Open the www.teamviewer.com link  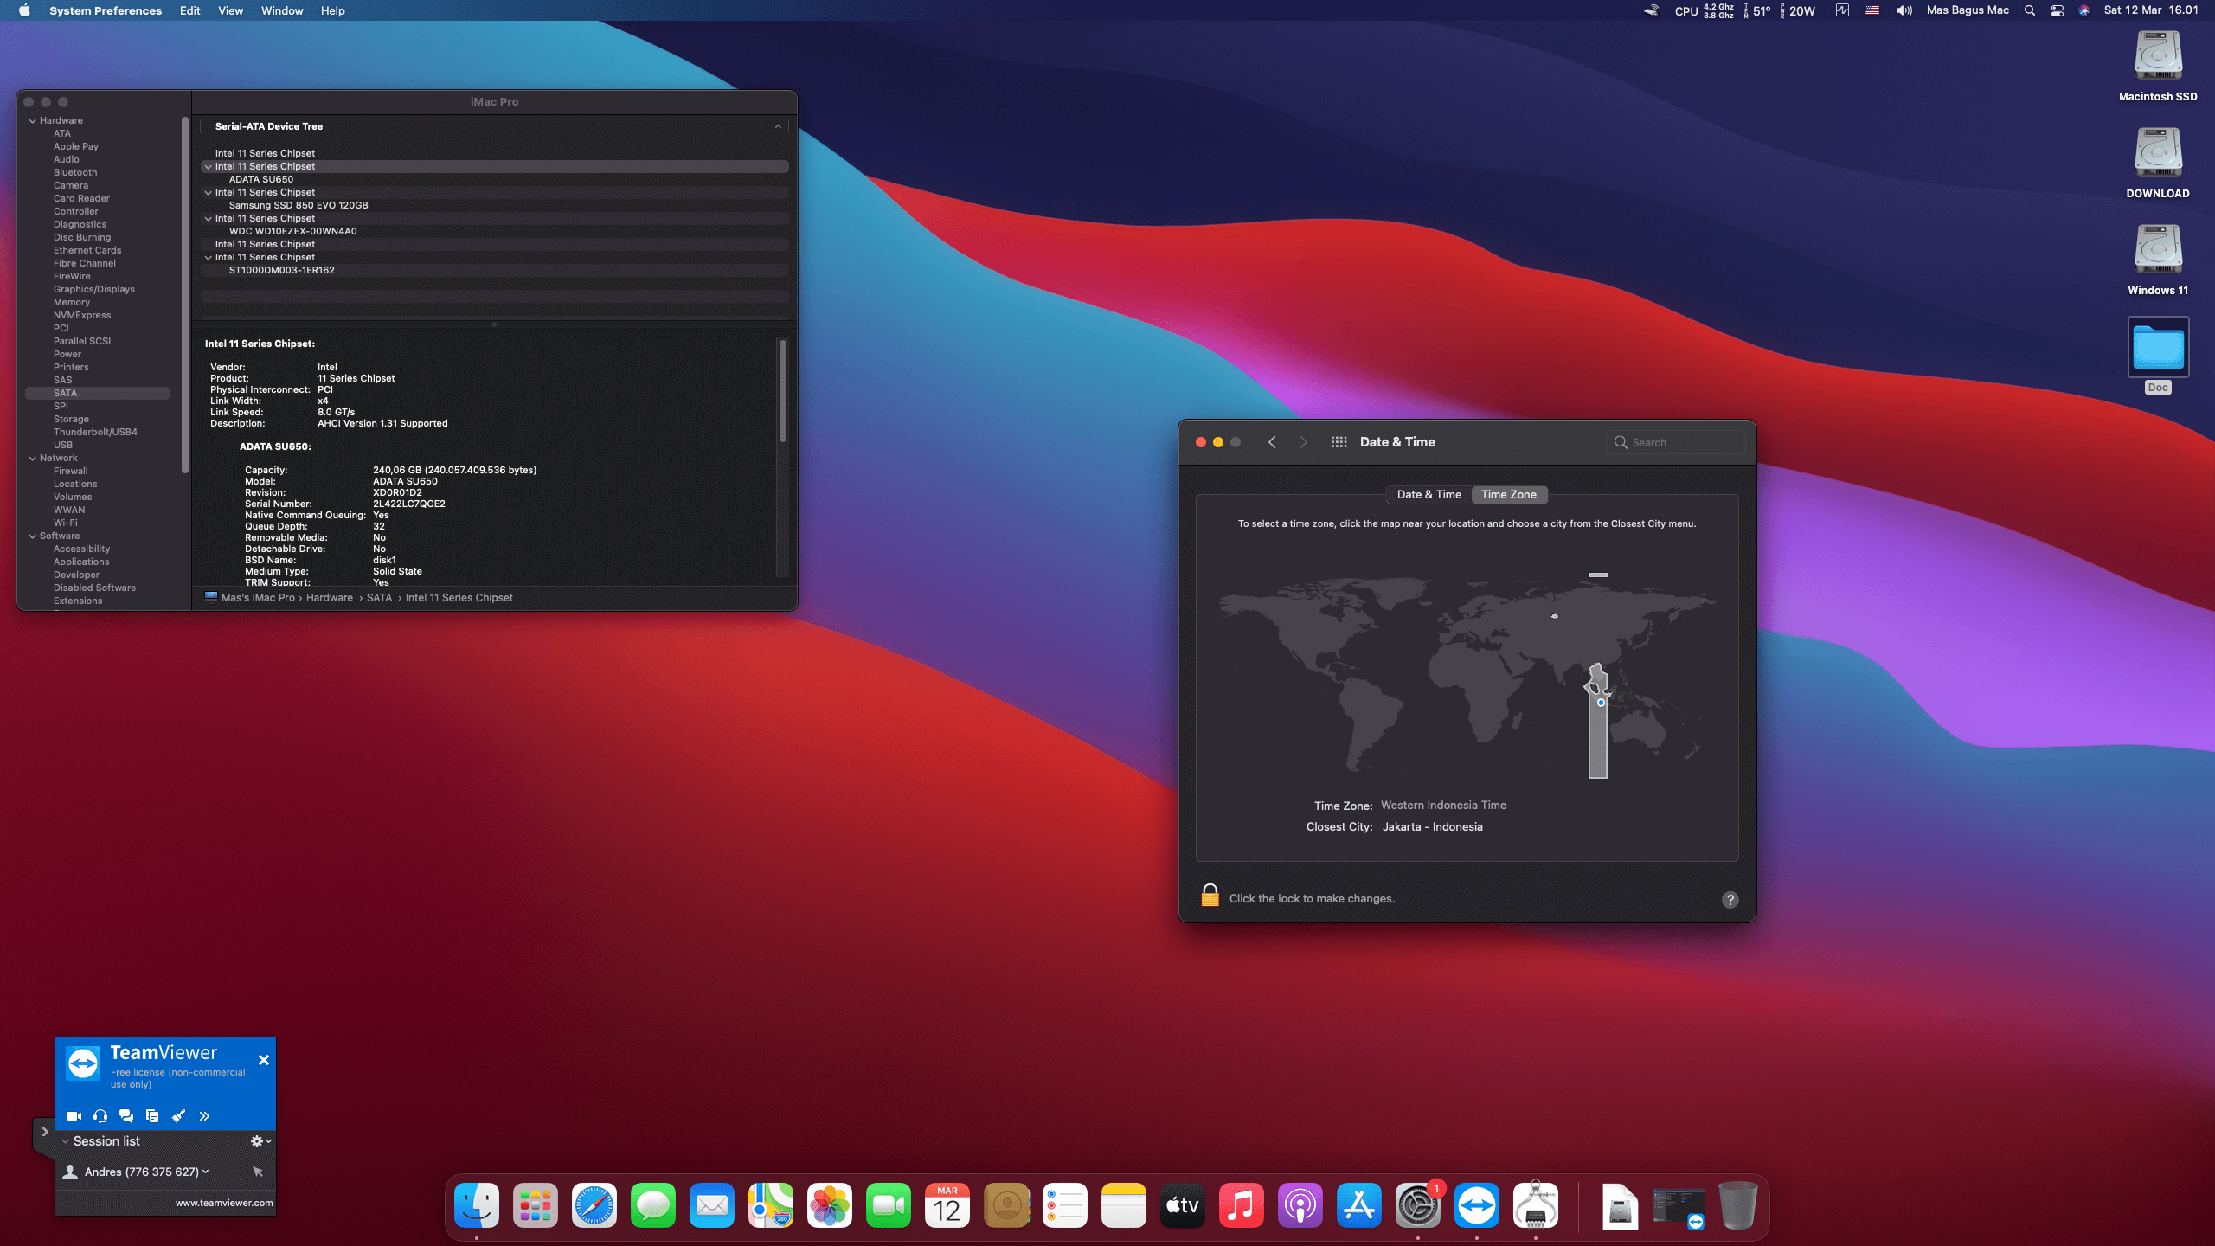223,1203
